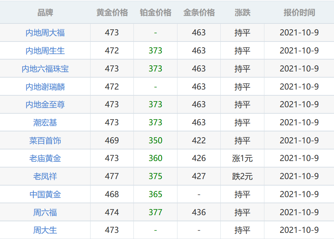
Task: Select platinum price 365 for 中国黄金
Action: tap(155, 195)
